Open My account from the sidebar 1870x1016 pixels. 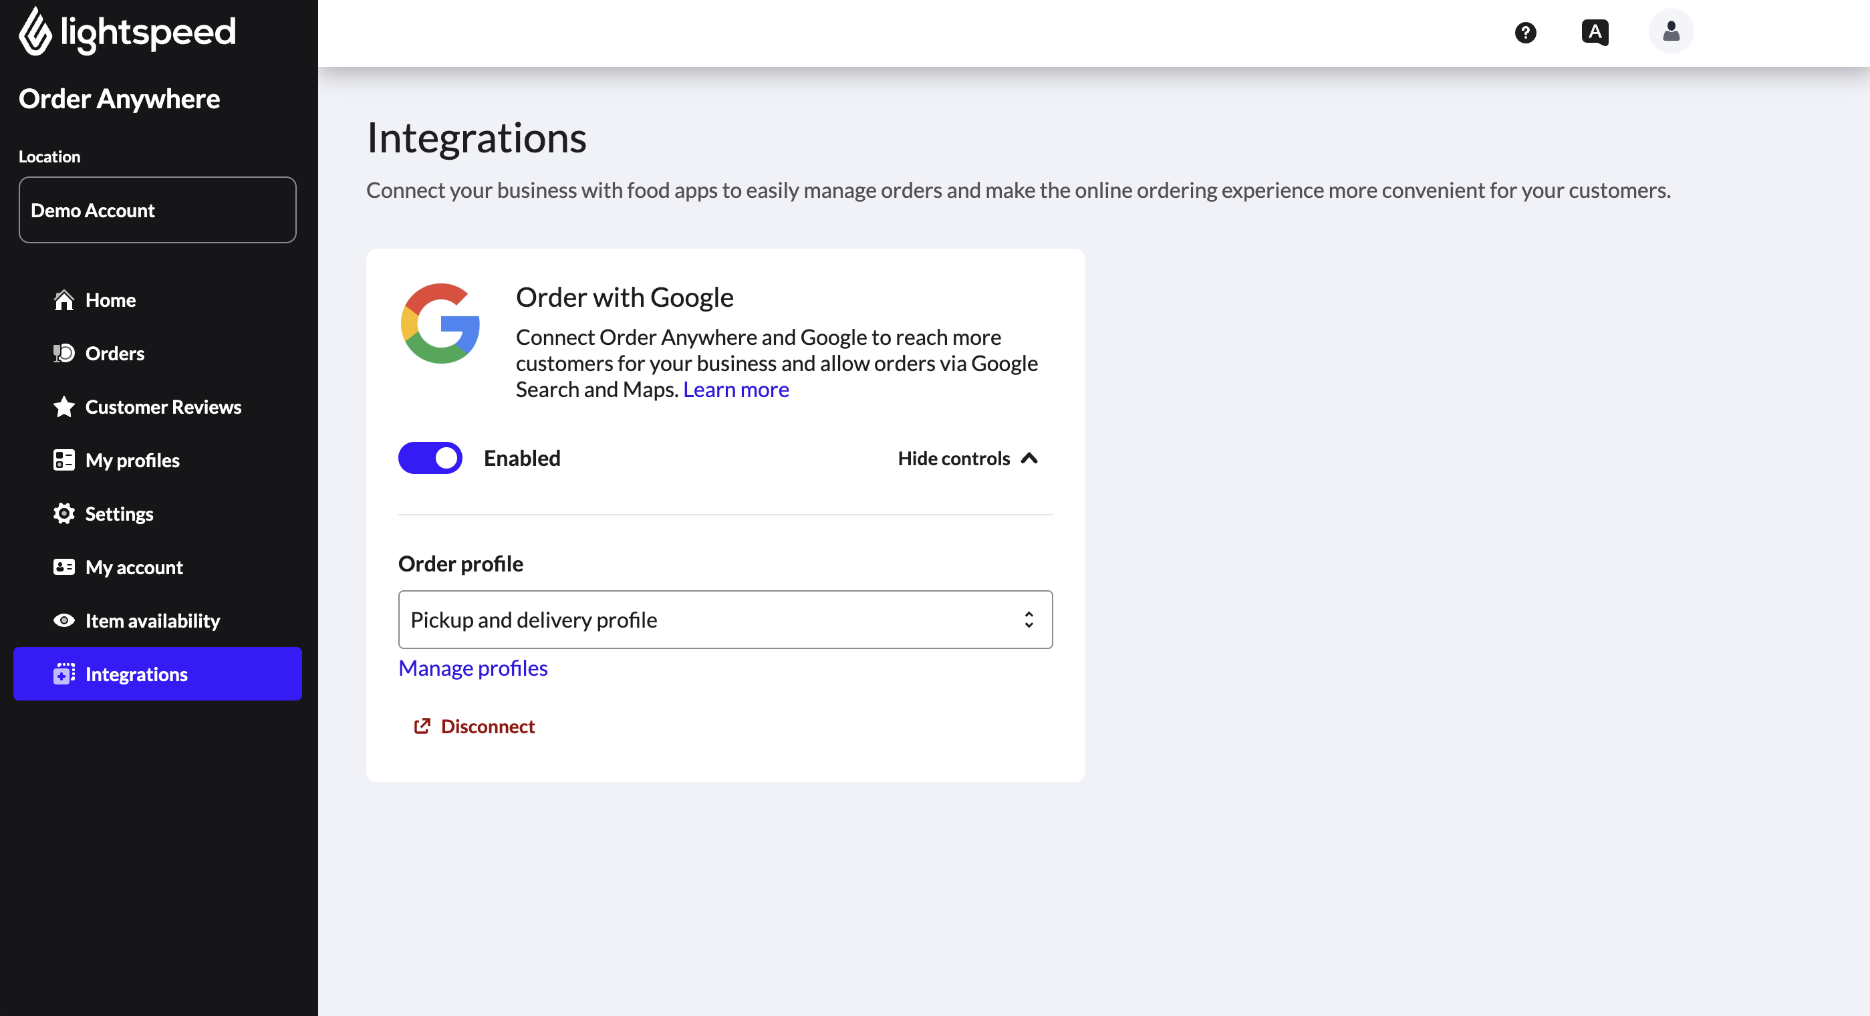pyautogui.click(x=134, y=566)
